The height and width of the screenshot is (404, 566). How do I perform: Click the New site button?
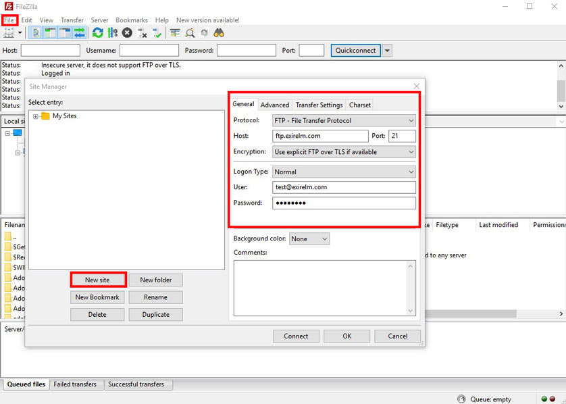point(97,280)
